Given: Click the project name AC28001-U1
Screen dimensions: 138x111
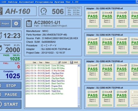Looking at the screenshot, I should tap(47, 22).
